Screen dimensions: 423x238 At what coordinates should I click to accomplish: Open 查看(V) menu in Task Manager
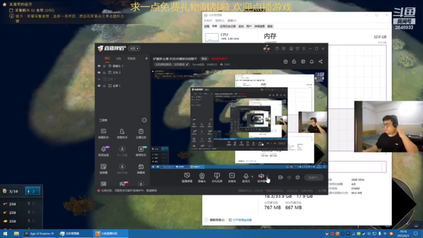point(232,21)
